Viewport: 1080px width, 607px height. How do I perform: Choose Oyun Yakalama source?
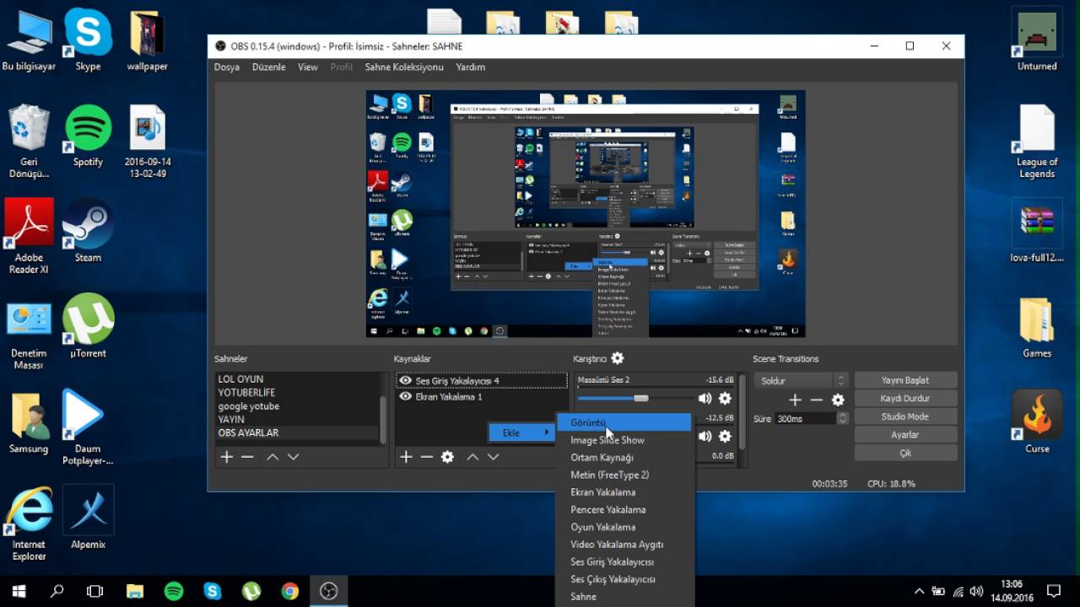[624, 527]
